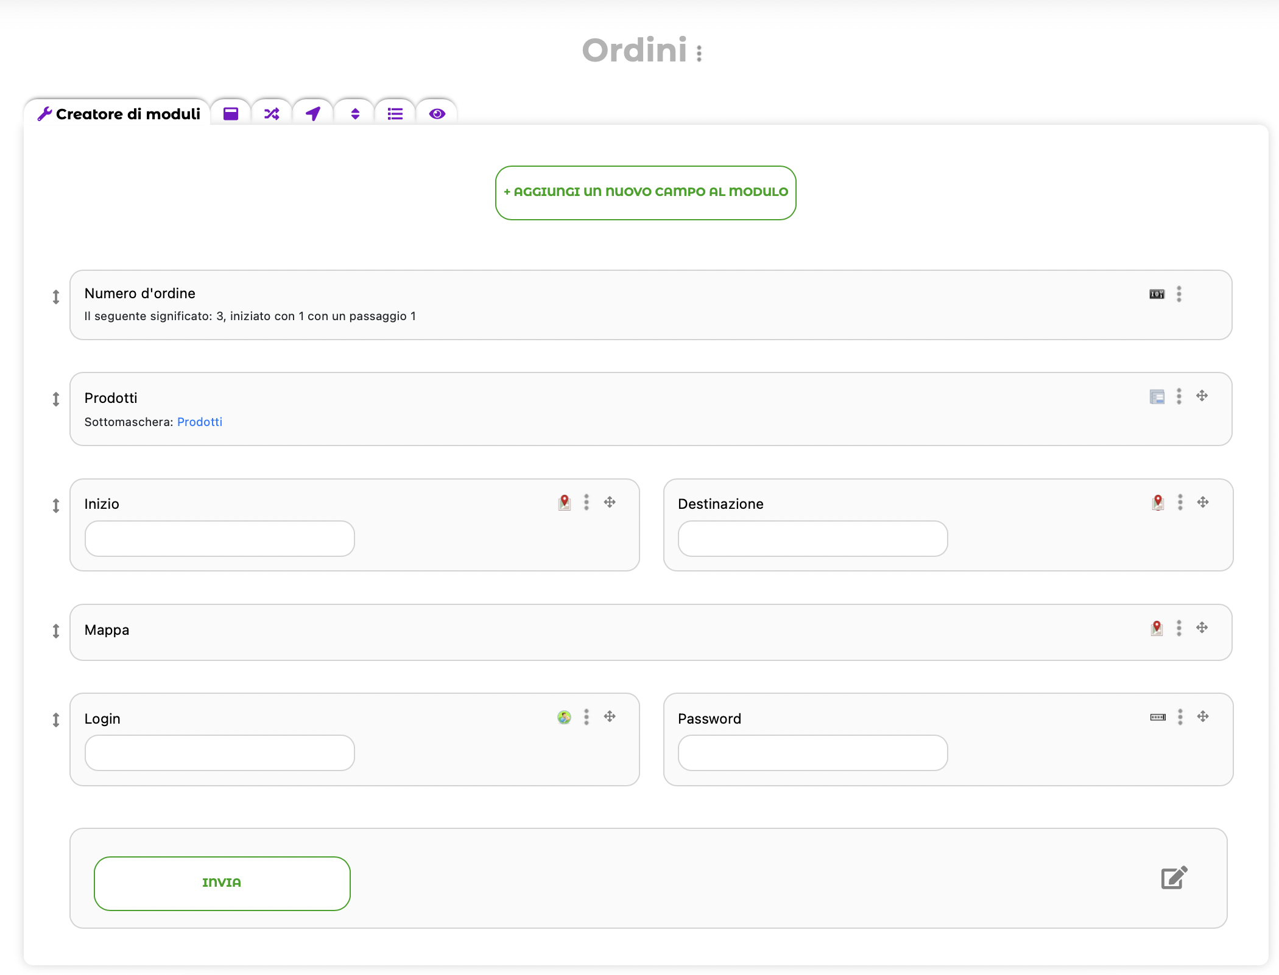Open the three-dot menu for Numero d'ordine

[x=1179, y=294]
